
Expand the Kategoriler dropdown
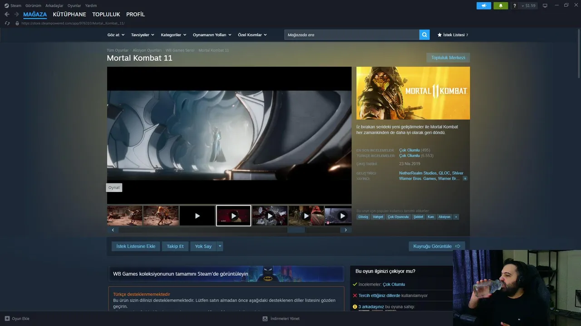173,35
